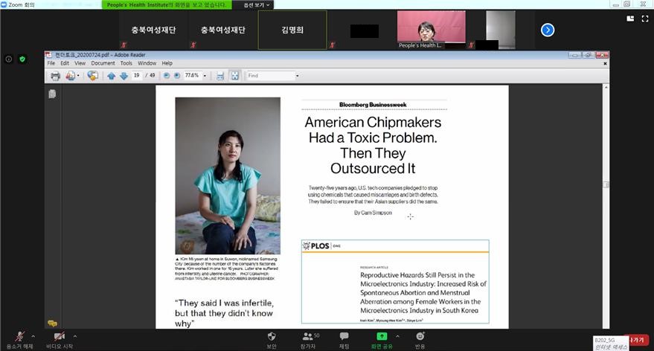This screenshot has width=654, height=351.
Task: Zoom in with the plus button
Action: 177,75
